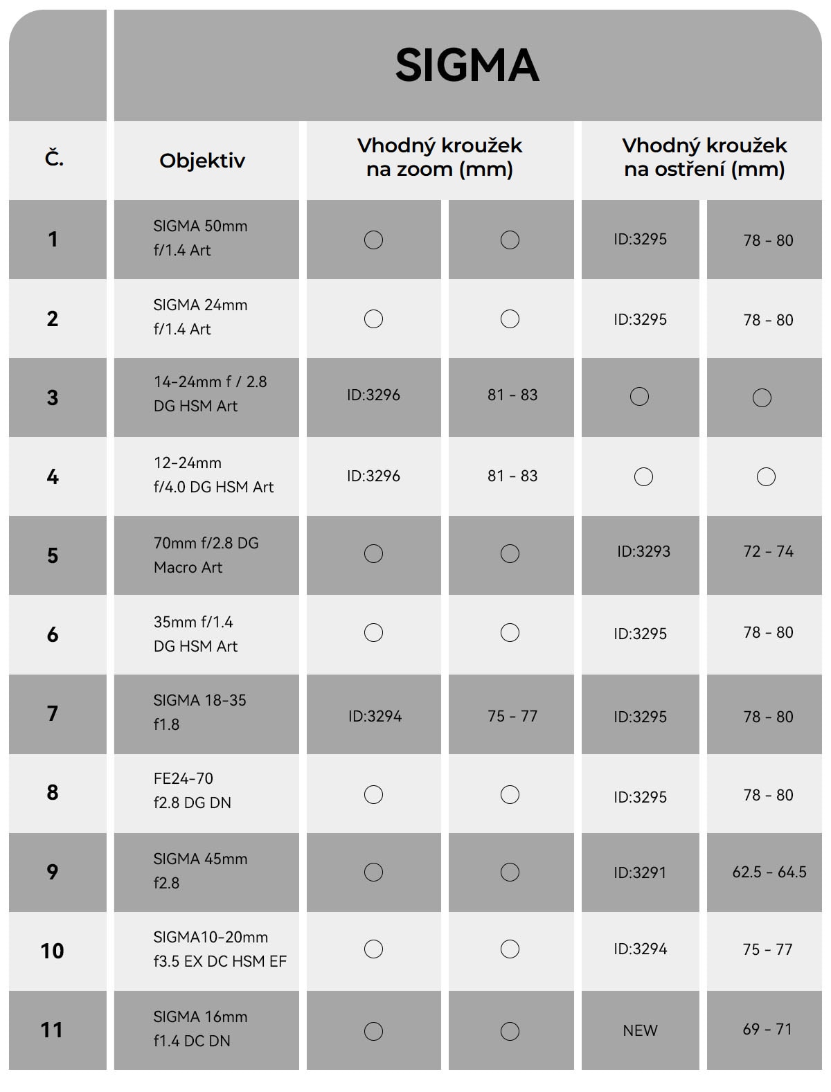Click first focus circle in 14-24mm row
Screen dimensions: 831x1092
639,396
